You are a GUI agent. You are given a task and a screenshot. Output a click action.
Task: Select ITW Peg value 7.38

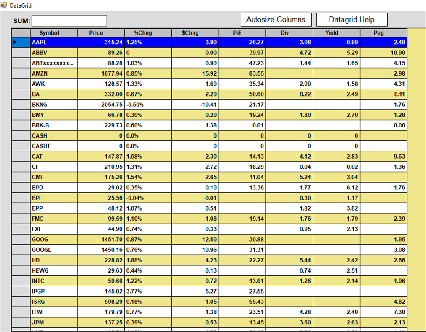(x=383, y=312)
